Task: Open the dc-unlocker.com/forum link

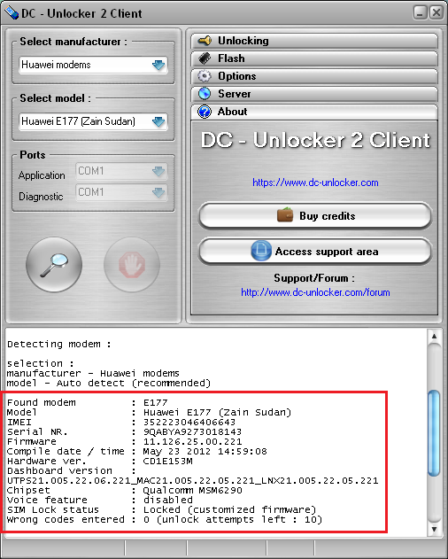Action: click(x=315, y=292)
